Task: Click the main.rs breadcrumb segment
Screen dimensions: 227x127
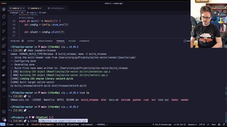Action: [x=32, y=13]
